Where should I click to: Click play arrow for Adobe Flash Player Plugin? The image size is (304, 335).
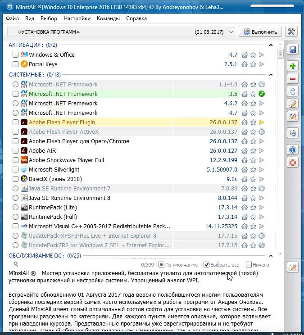(x=261, y=122)
